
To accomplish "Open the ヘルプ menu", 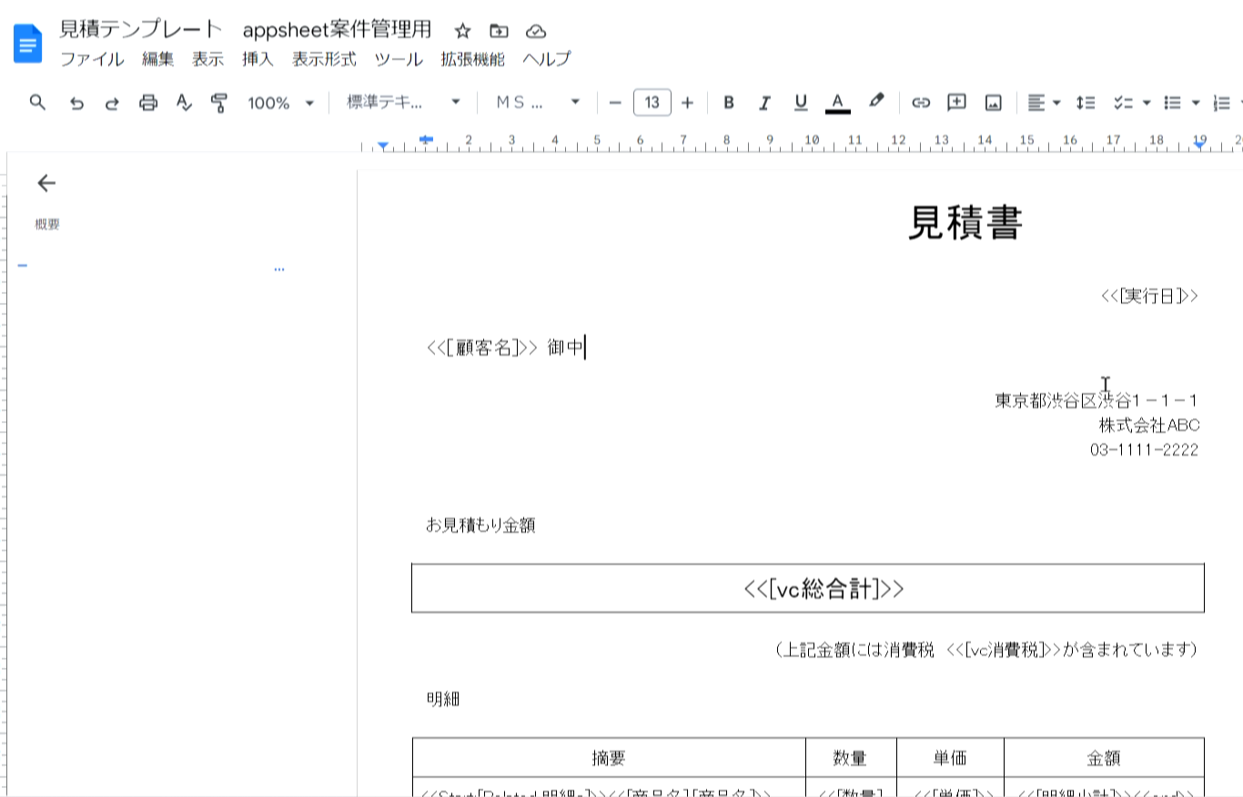I will coord(547,59).
